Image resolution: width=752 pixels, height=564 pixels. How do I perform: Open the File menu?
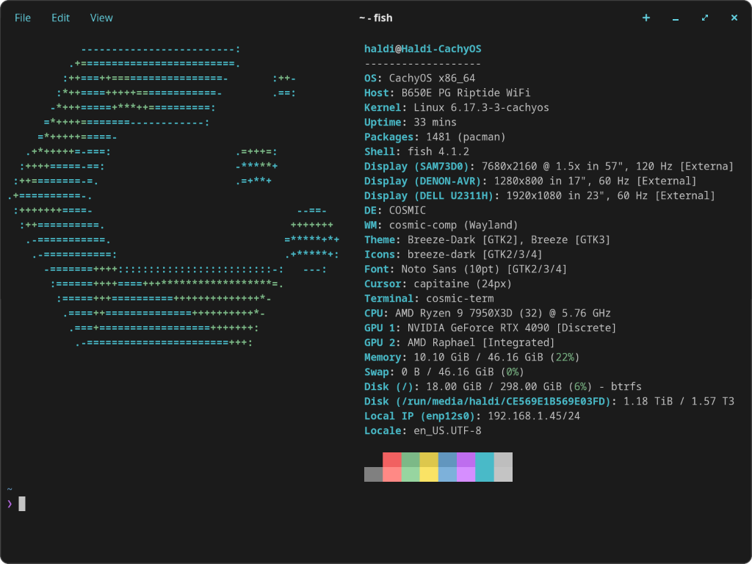pos(23,18)
